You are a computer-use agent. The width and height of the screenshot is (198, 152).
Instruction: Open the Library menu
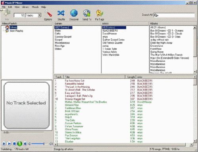tap(25, 7)
